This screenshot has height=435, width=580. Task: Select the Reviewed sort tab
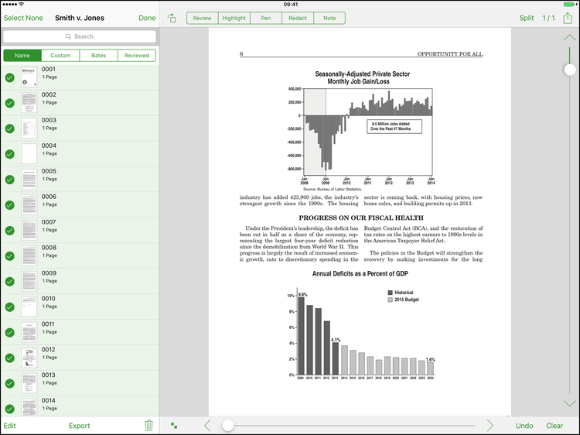pos(137,56)
